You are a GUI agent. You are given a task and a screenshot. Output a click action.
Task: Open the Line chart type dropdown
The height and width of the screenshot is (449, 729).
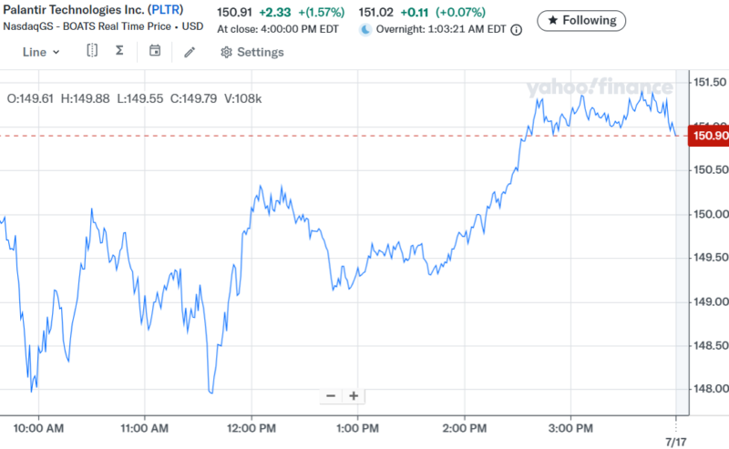click(41, 52)
